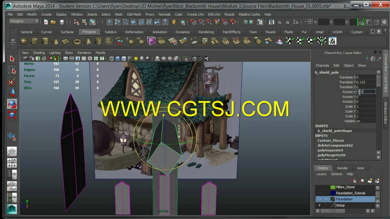Screen dimensions: 390x219
Task: Open the checkered UV editor shelf icon
Action: point(332,41)
